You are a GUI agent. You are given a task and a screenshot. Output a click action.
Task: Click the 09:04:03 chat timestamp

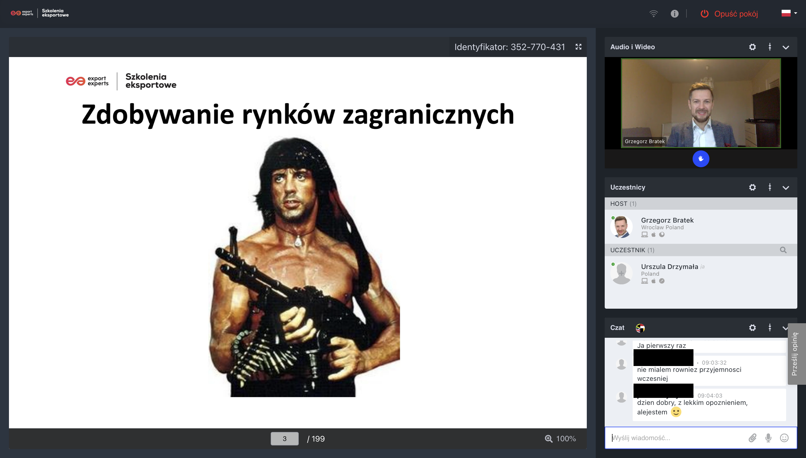point(709,396)
